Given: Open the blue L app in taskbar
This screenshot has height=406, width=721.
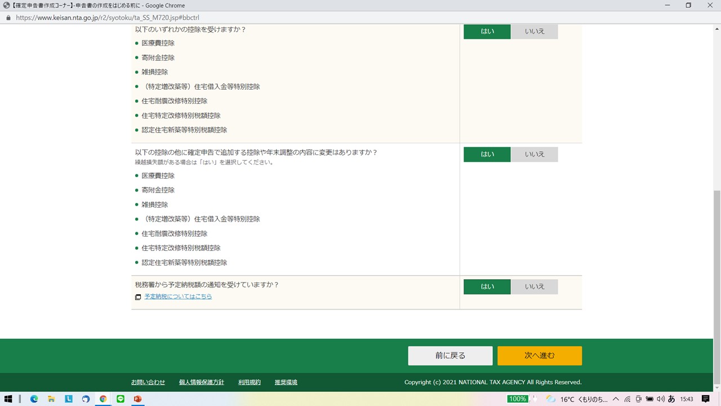Looking at the screenshot, I should (x=69, y=399).
